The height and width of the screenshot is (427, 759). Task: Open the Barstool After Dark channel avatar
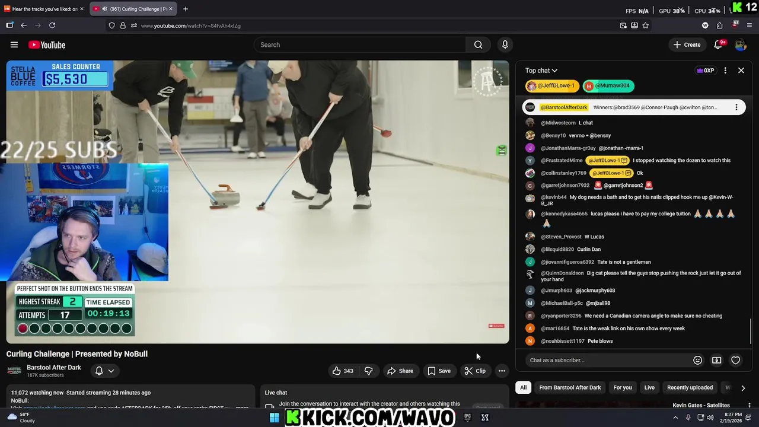14,371
